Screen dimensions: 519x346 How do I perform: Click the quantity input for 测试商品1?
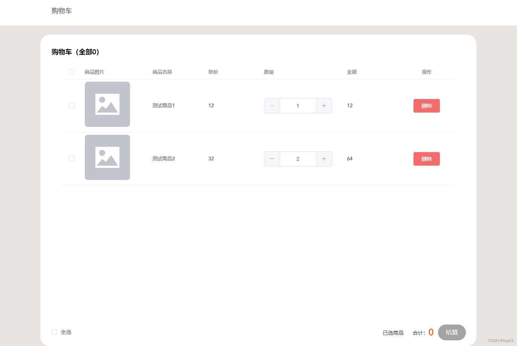pos(298,106)
